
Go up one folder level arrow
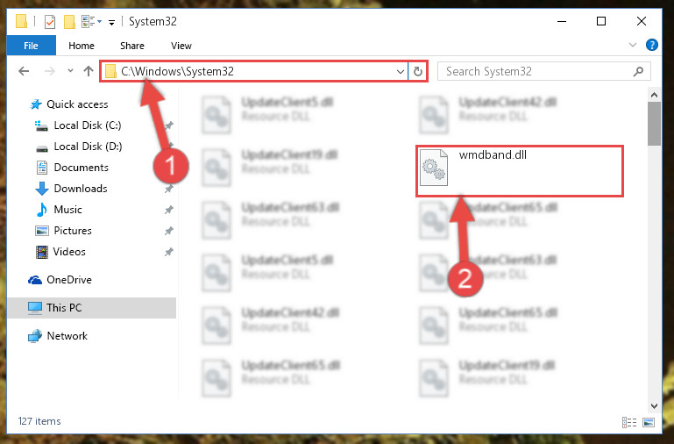(89, 71)
